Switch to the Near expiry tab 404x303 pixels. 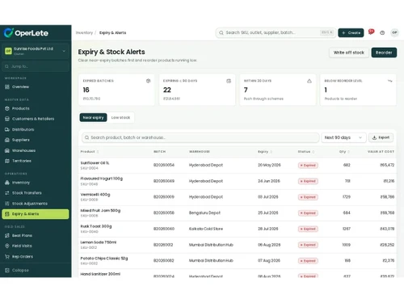[x=93, y=117]
